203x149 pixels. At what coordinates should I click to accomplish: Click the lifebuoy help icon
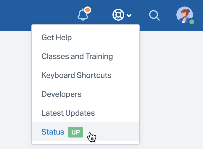click(x=118, y=15)
